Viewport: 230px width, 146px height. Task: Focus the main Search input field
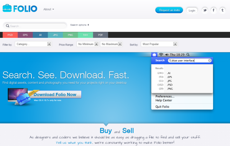[x=35, y=26]
